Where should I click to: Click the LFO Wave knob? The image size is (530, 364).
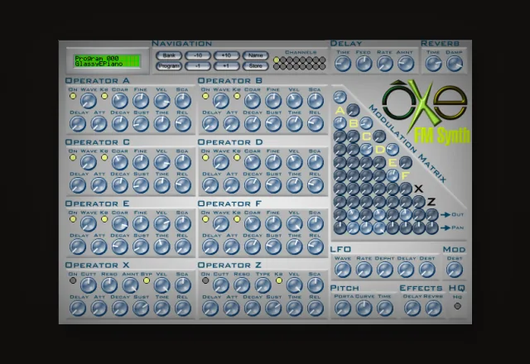[x=343, y=270]
